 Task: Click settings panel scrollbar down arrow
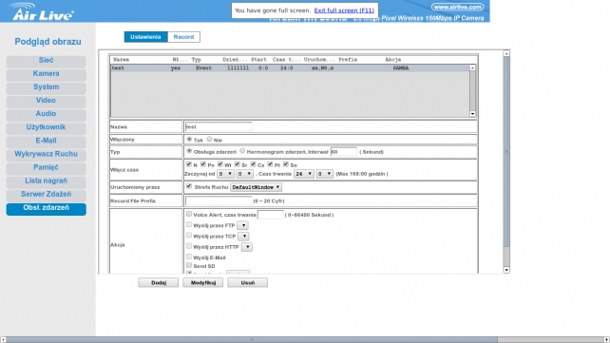(x=506, y=270)
